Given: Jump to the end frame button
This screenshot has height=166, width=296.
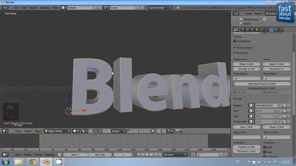Looking at the screenshot, I should 160,155.
